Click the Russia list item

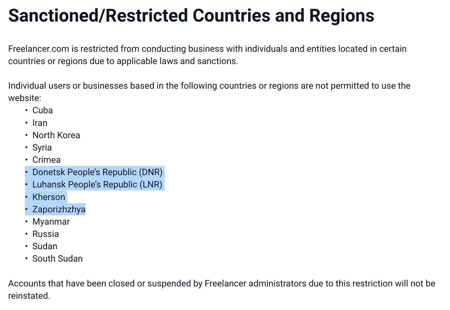tap(46, 234)
